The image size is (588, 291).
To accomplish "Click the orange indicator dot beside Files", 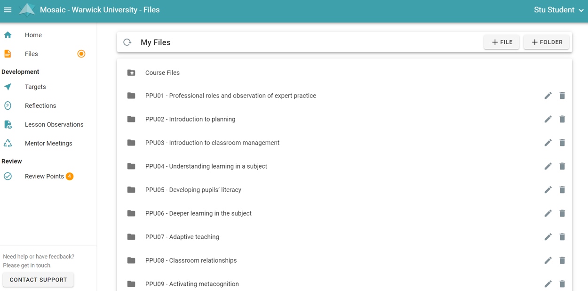I will point(81,54).
